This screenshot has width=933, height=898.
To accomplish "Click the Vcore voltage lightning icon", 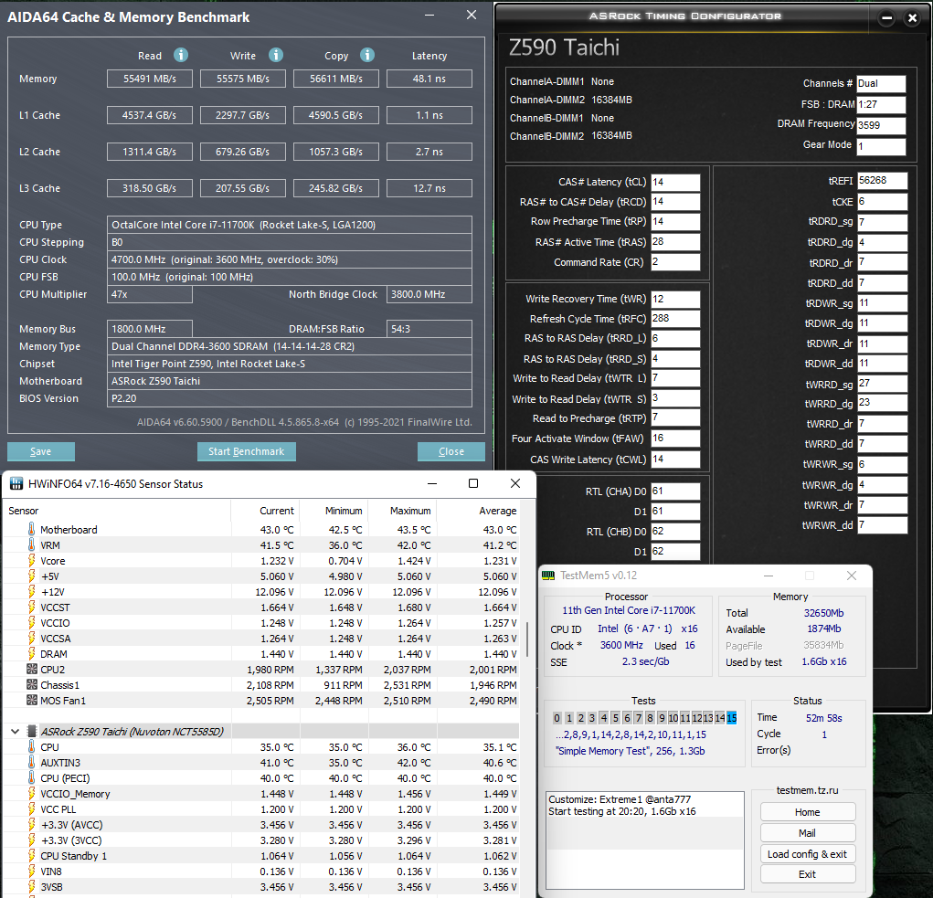I will point(32,560).
